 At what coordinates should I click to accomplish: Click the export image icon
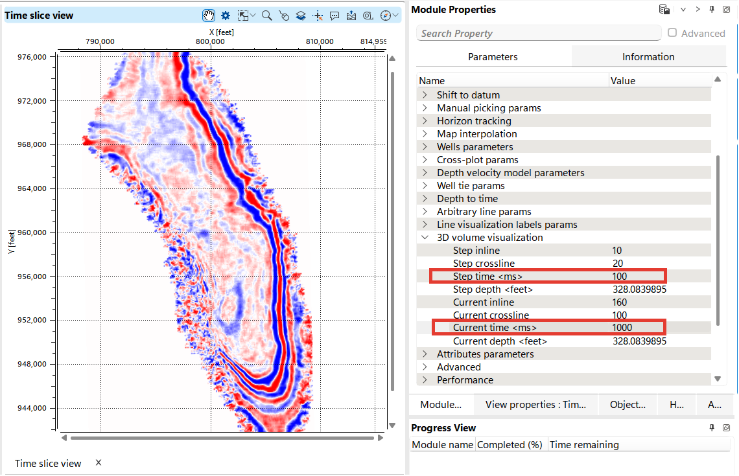pos(351,15)
